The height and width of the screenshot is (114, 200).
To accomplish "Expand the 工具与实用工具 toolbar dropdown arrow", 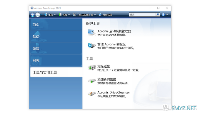I will click(95, 15).
